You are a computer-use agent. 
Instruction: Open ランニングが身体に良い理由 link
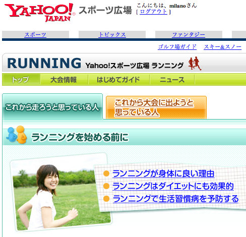point(163,173)
